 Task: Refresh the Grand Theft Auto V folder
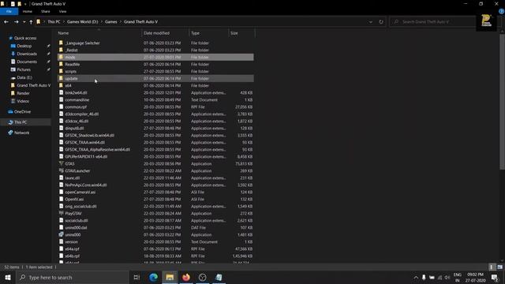(381, 22)
